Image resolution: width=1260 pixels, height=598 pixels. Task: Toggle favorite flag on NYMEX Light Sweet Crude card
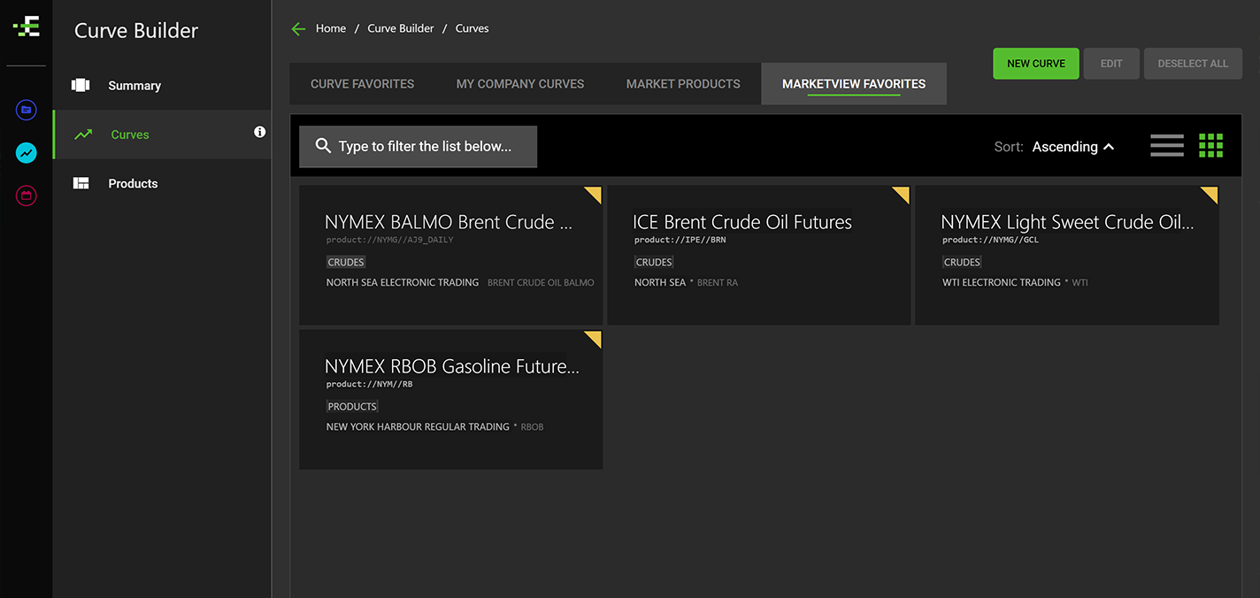(x=1209, y=195)
